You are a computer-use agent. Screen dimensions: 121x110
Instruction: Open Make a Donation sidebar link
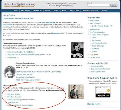95,23
